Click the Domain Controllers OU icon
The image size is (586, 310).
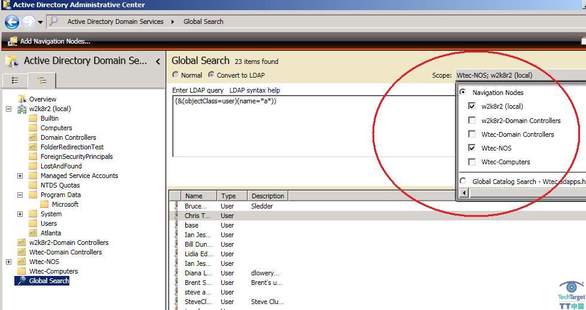33,137
